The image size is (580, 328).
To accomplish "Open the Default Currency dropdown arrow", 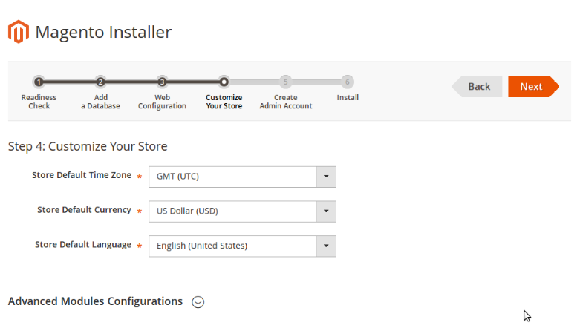I will (x=326, y=211).
